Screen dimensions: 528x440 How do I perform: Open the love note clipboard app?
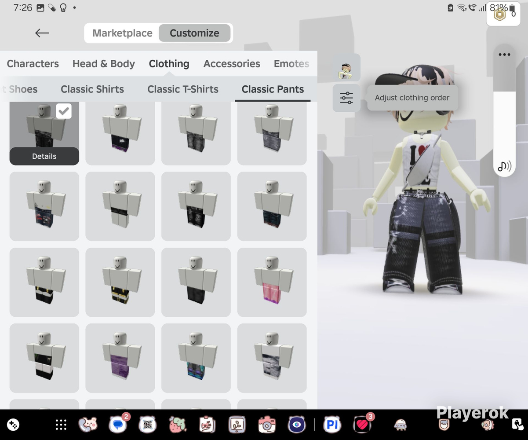click(x=207, y=425)
